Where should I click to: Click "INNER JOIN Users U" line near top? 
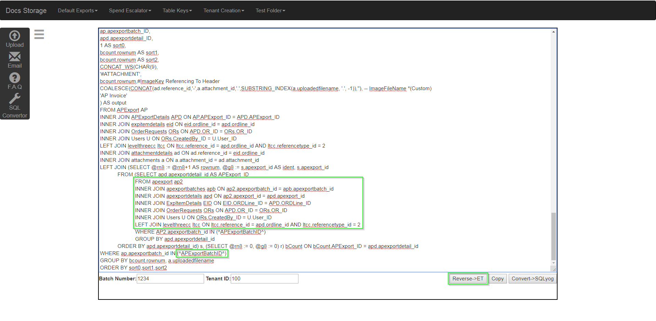click(168, 139)
